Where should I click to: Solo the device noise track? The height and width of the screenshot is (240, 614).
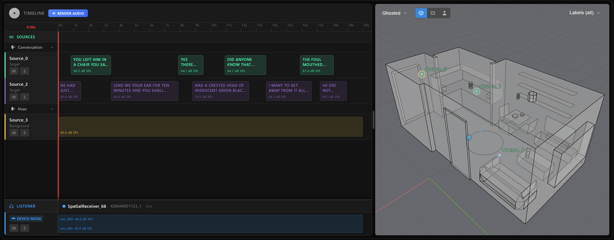point(25,228)
